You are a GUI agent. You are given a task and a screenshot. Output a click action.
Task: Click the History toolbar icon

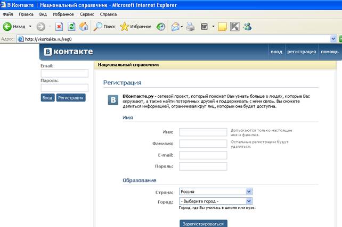coord(160,26)
